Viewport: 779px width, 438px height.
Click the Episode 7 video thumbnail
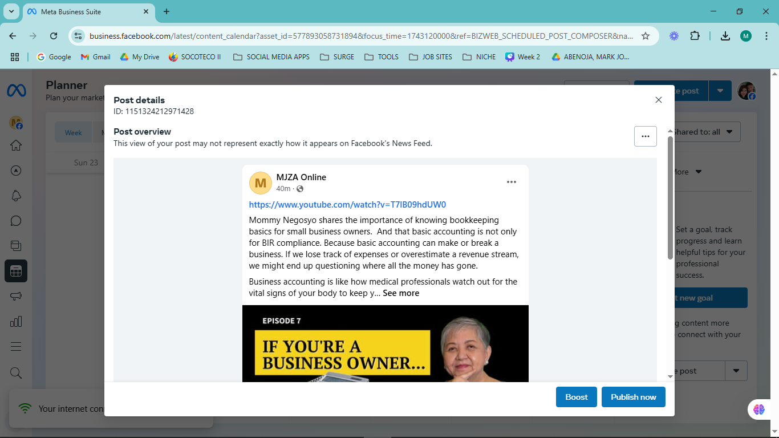386,343
